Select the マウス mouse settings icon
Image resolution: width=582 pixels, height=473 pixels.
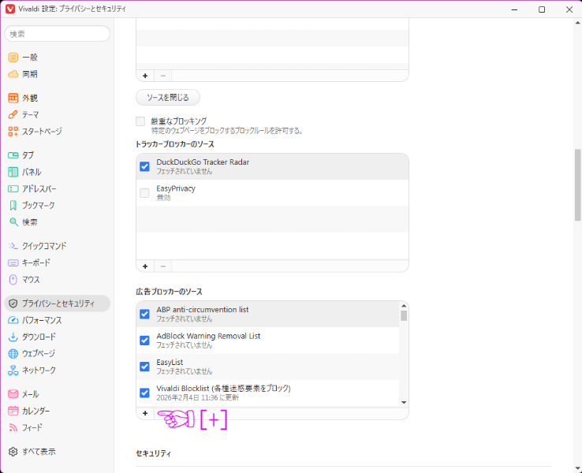pos(13,279)
